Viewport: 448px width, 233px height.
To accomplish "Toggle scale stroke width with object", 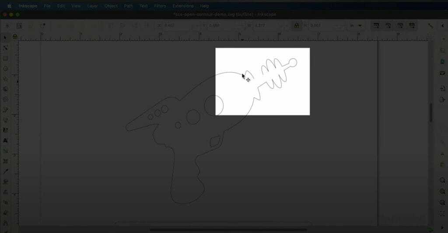I will (375, 26).
